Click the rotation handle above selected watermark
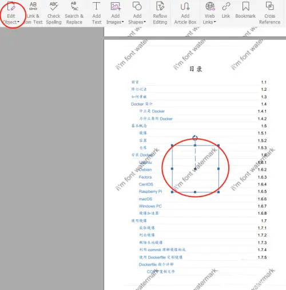 [195, 138]
